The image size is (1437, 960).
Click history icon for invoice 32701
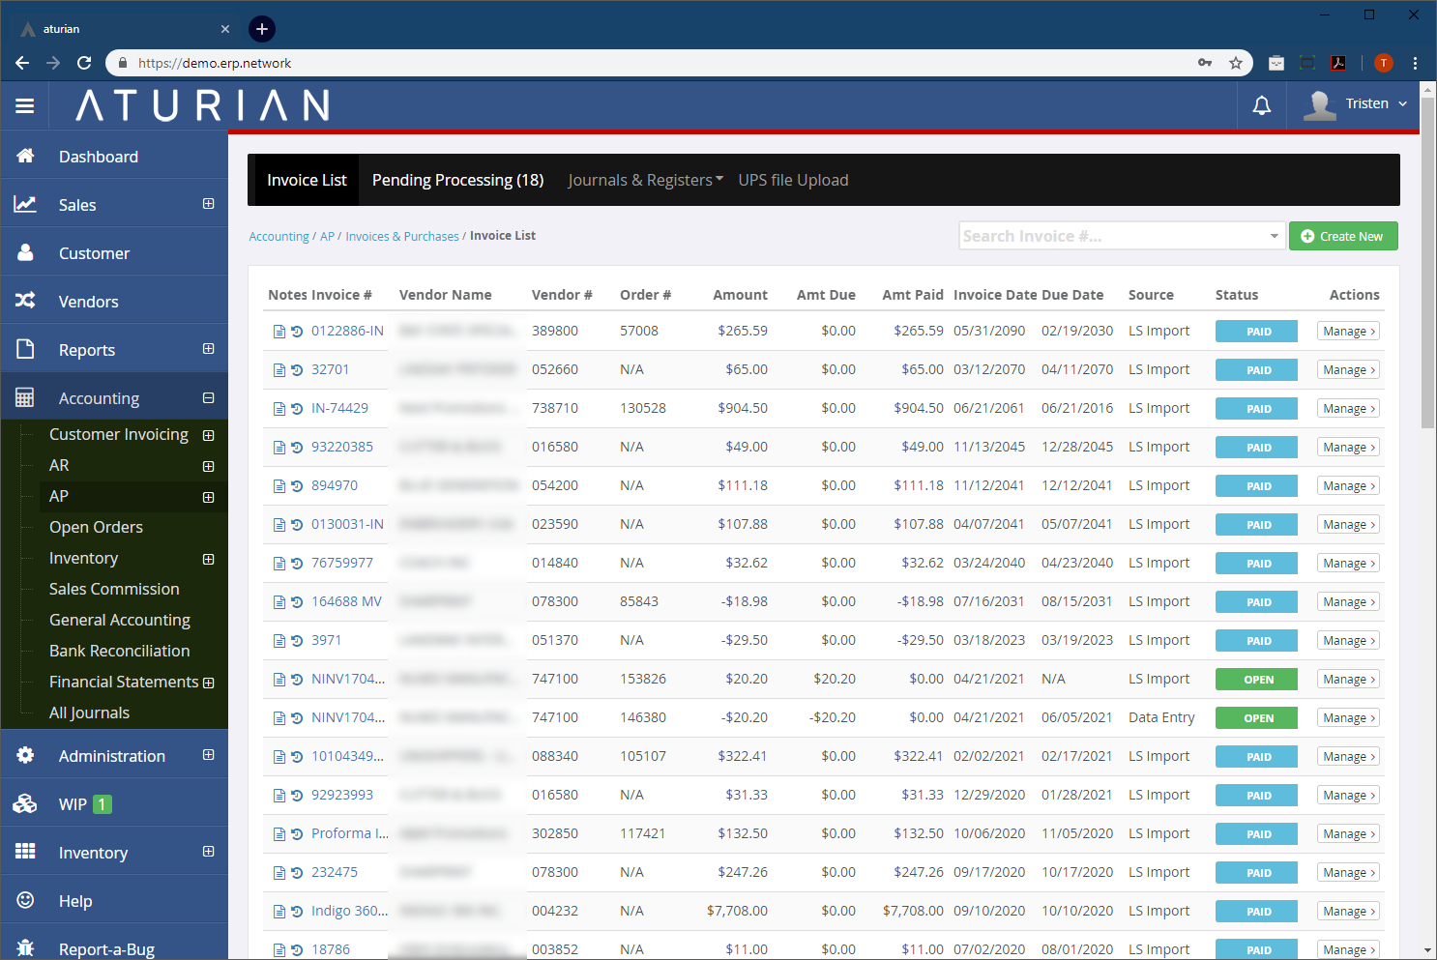tap(297, 370)
